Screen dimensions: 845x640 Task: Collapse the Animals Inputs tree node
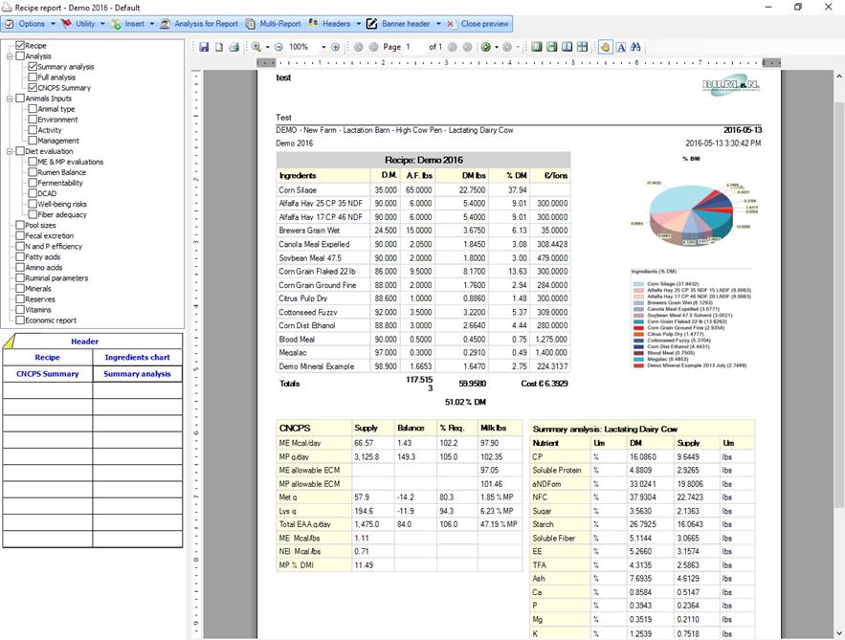click(10, 99)
